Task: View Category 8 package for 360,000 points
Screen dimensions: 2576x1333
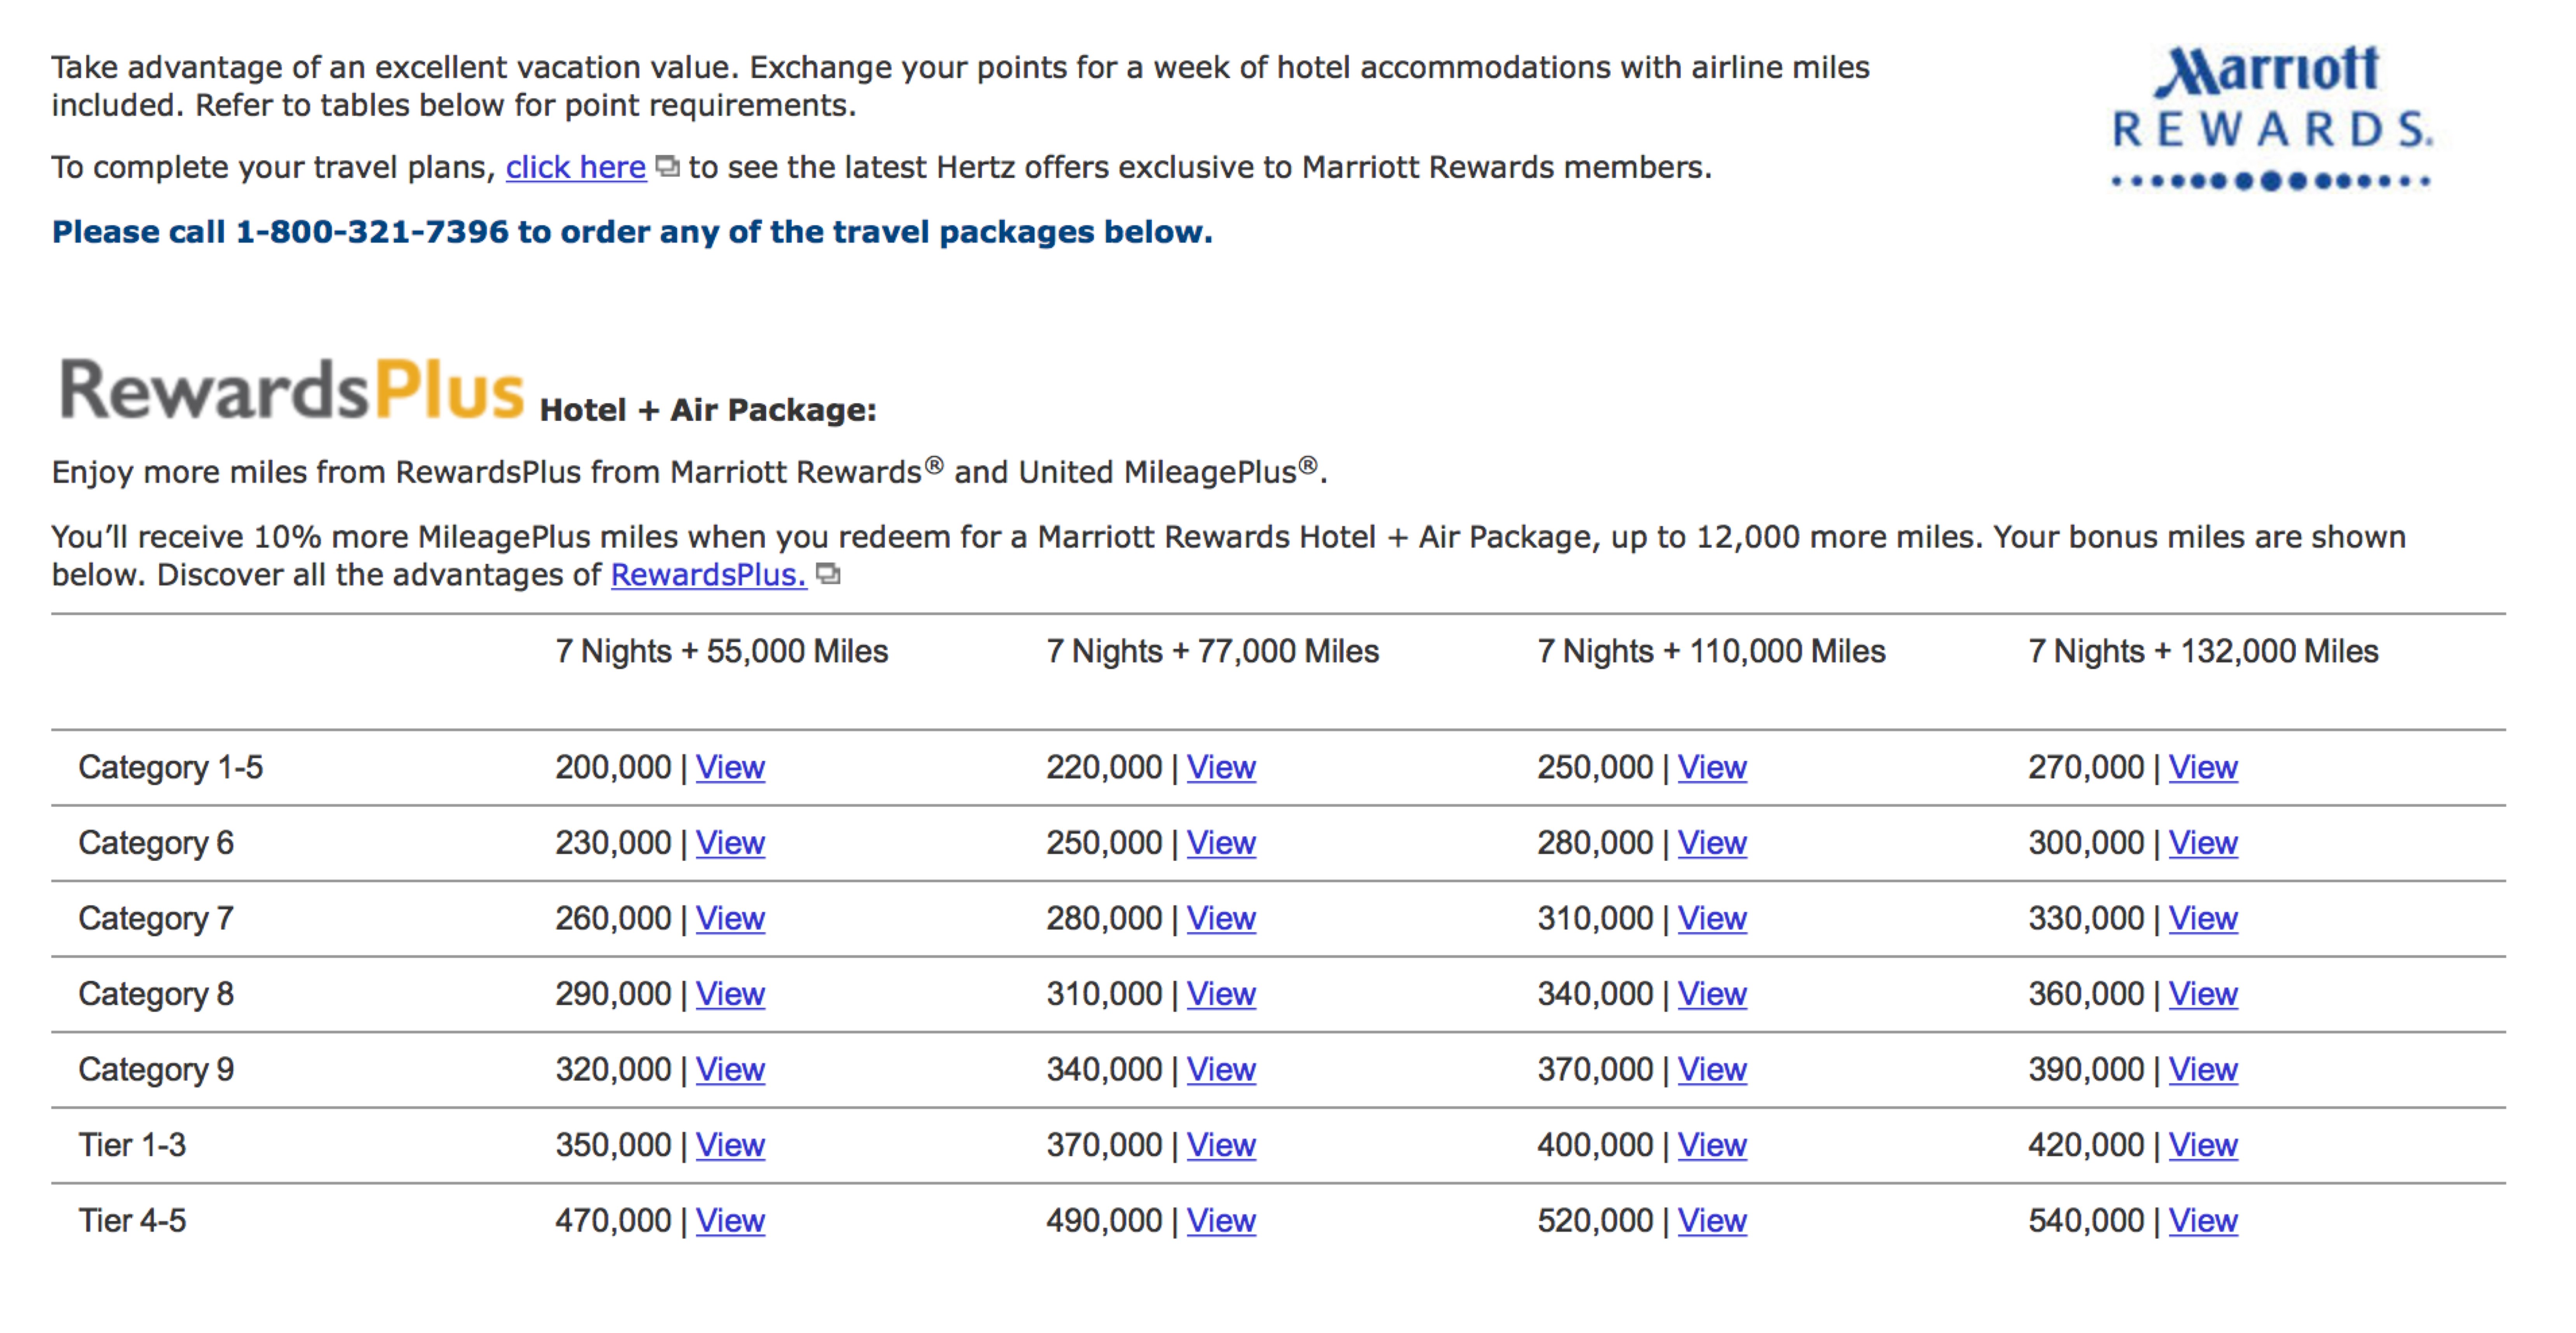Action: point(2203,994)
